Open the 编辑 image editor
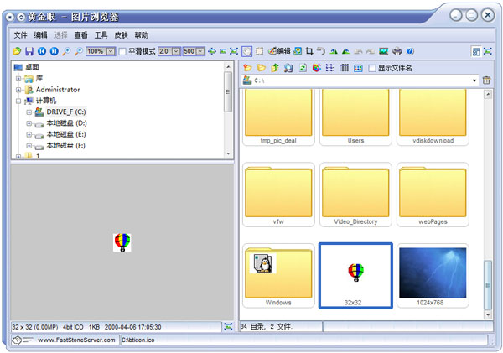The width and height of the screenshot is (503, 353). [x=279, y=51]
